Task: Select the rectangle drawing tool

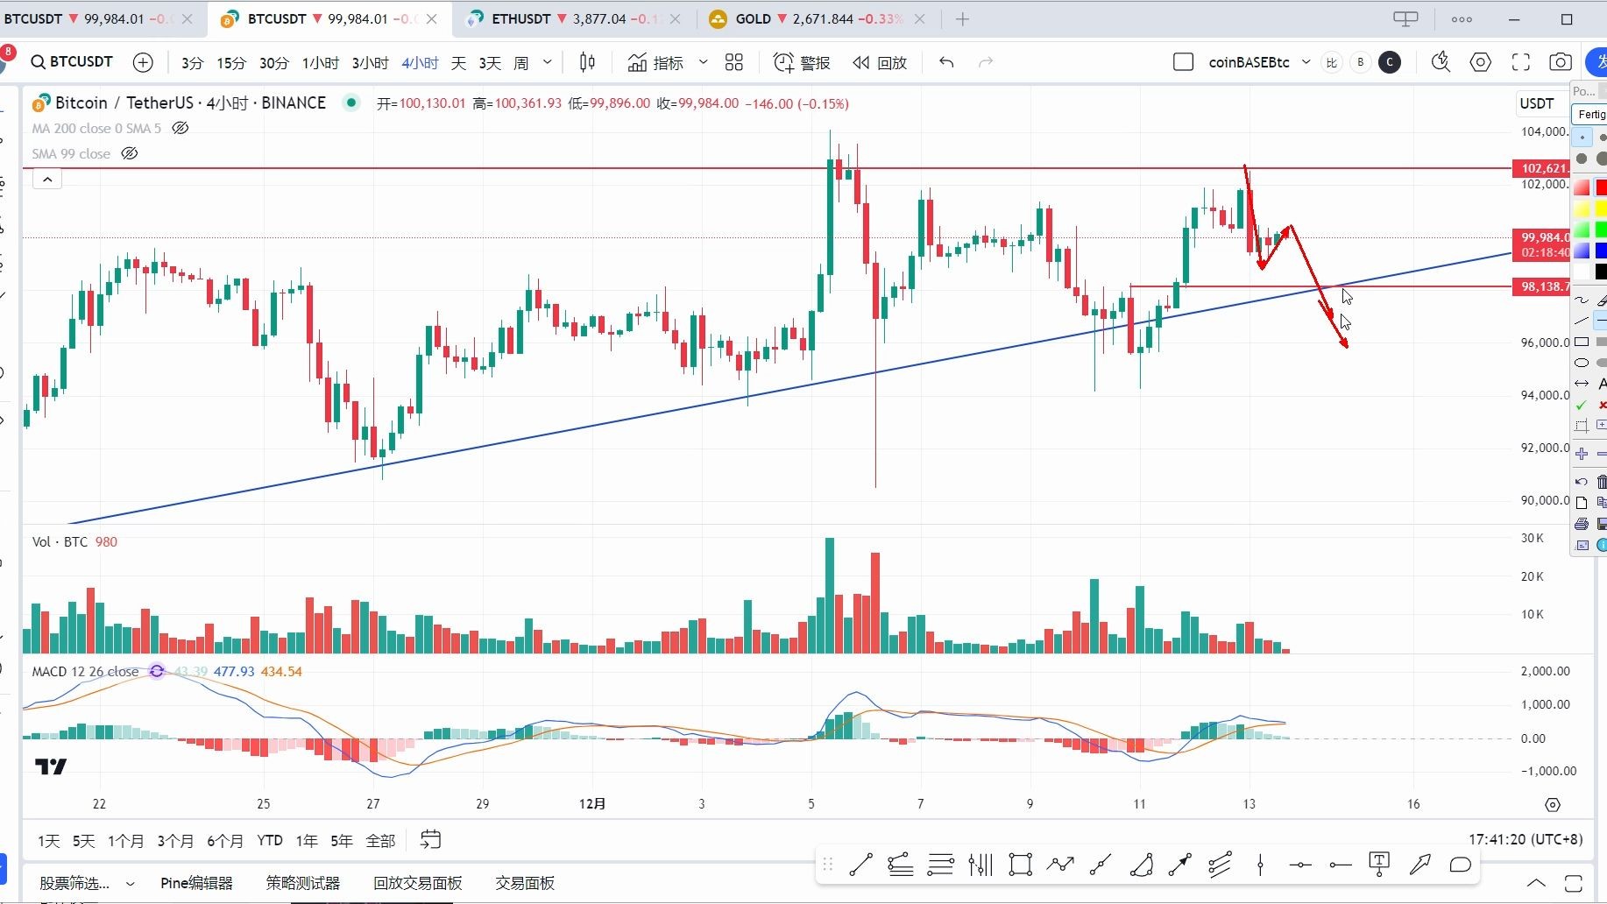Action: (1020, 865)
